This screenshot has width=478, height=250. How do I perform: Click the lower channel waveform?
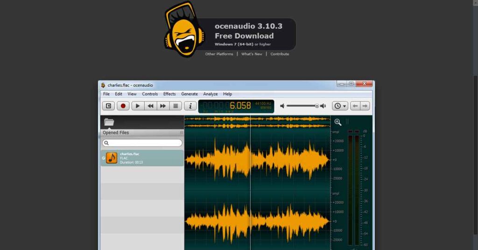[x=257, y=222]
